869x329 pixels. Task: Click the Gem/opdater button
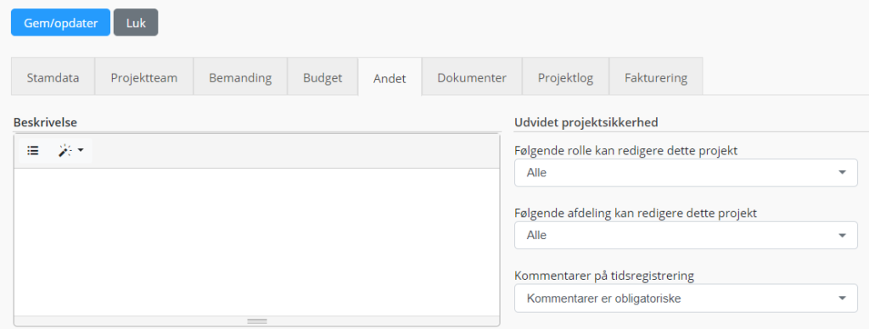pyautogui.click(x=61, y=23)
